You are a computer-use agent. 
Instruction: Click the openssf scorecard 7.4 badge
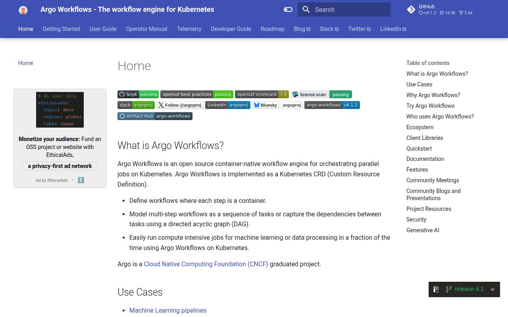click(262, 94)
